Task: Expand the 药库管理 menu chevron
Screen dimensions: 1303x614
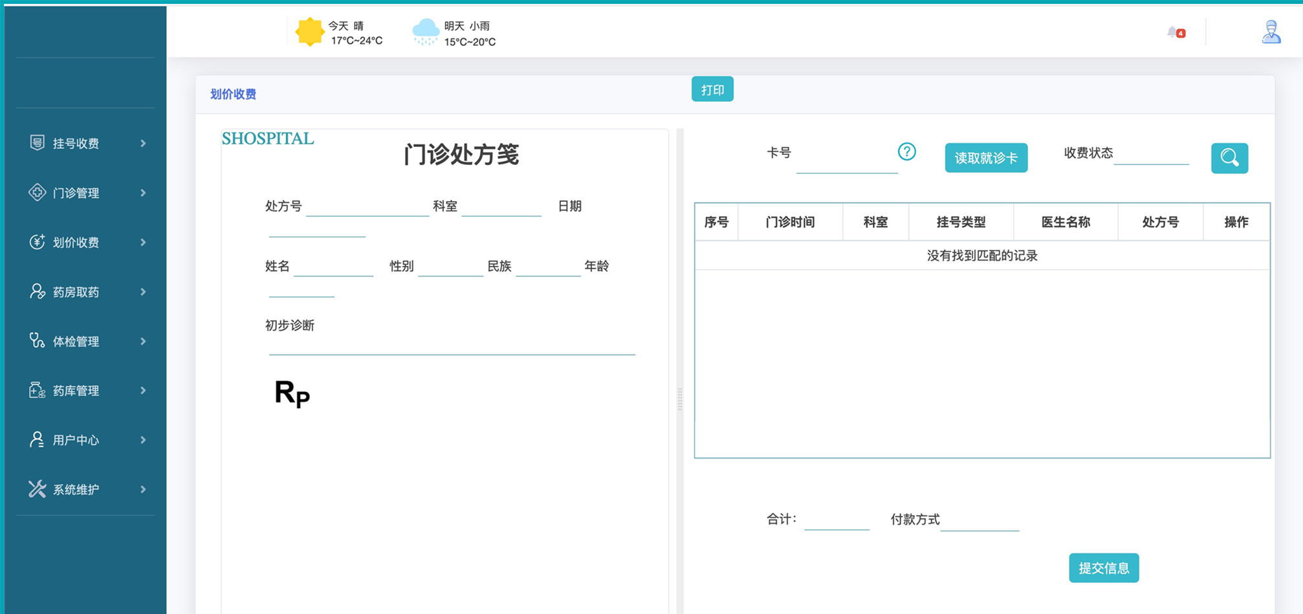Action: (143, 391)
